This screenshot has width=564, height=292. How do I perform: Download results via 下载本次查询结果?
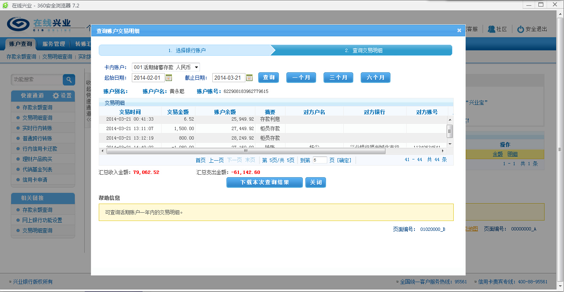click(264, 183)
